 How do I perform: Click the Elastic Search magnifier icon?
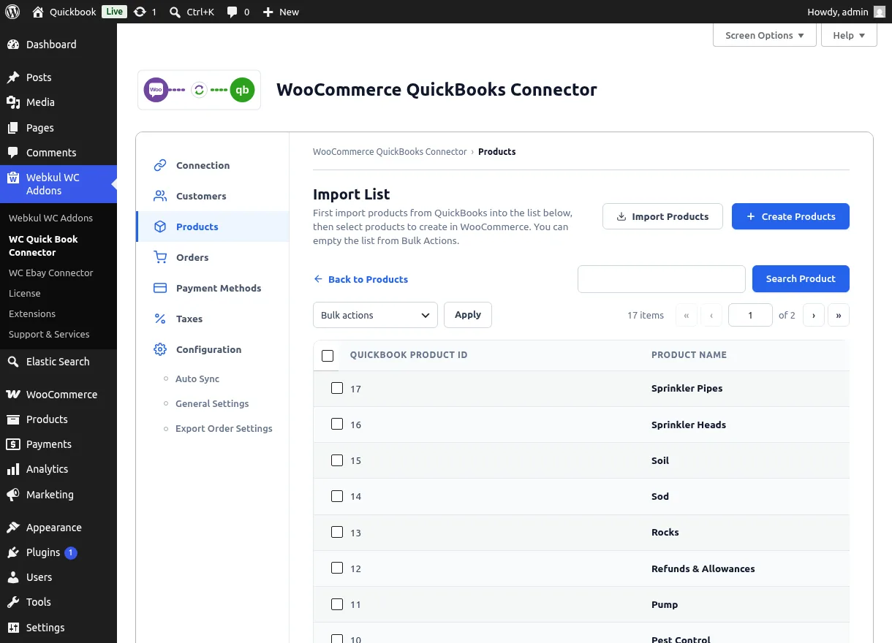(13, 362)
